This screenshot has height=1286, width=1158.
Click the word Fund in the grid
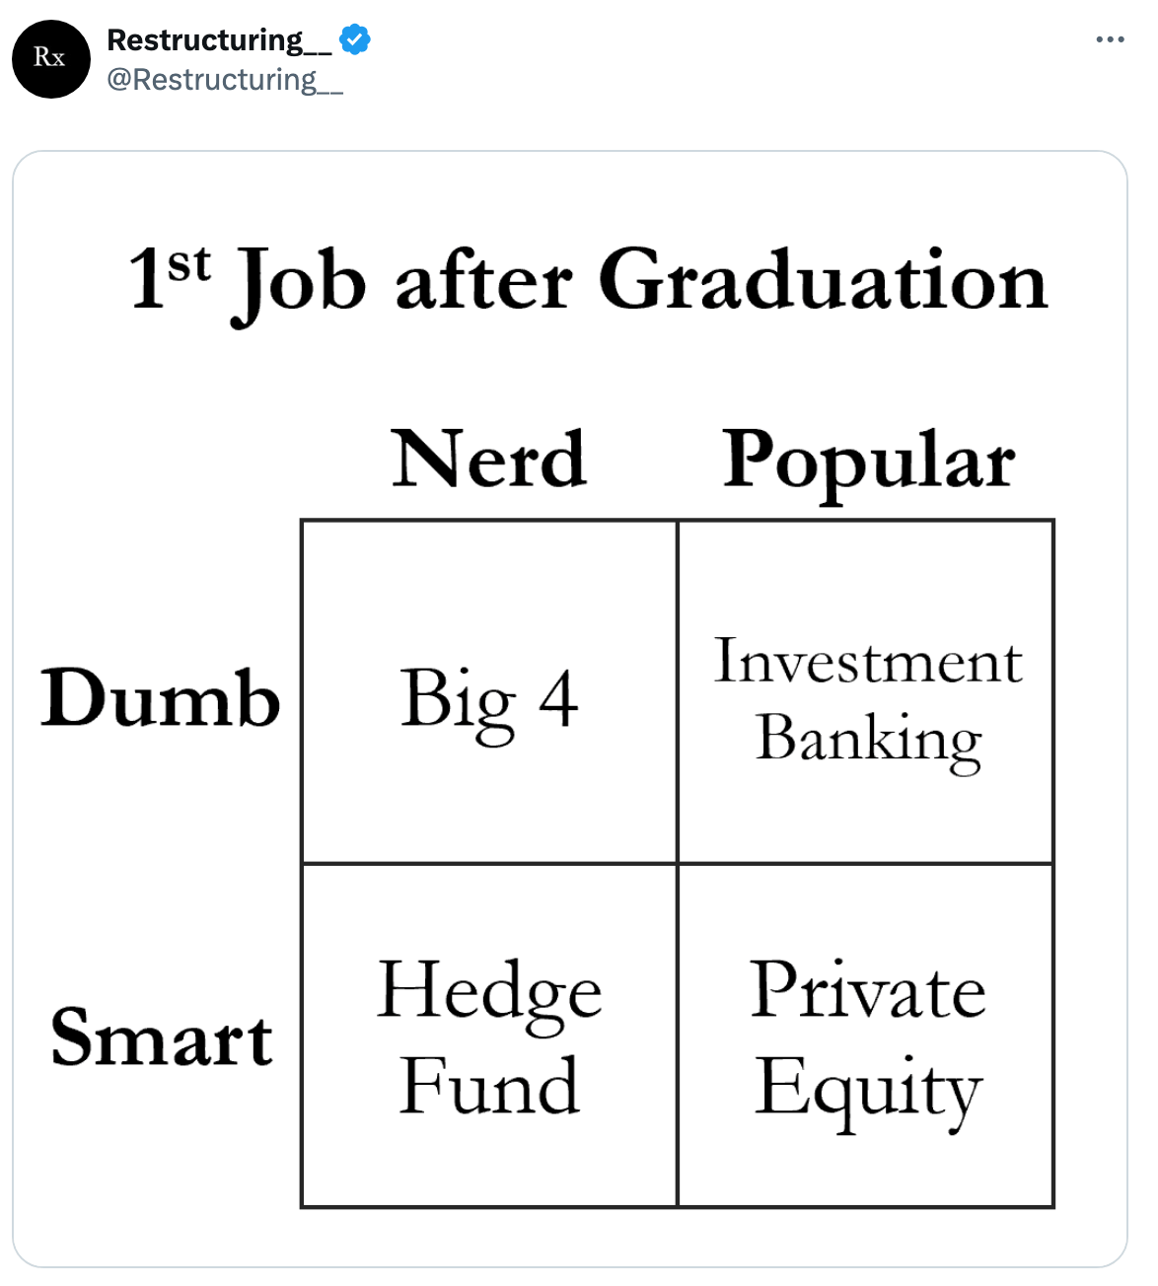[489, 1086]
